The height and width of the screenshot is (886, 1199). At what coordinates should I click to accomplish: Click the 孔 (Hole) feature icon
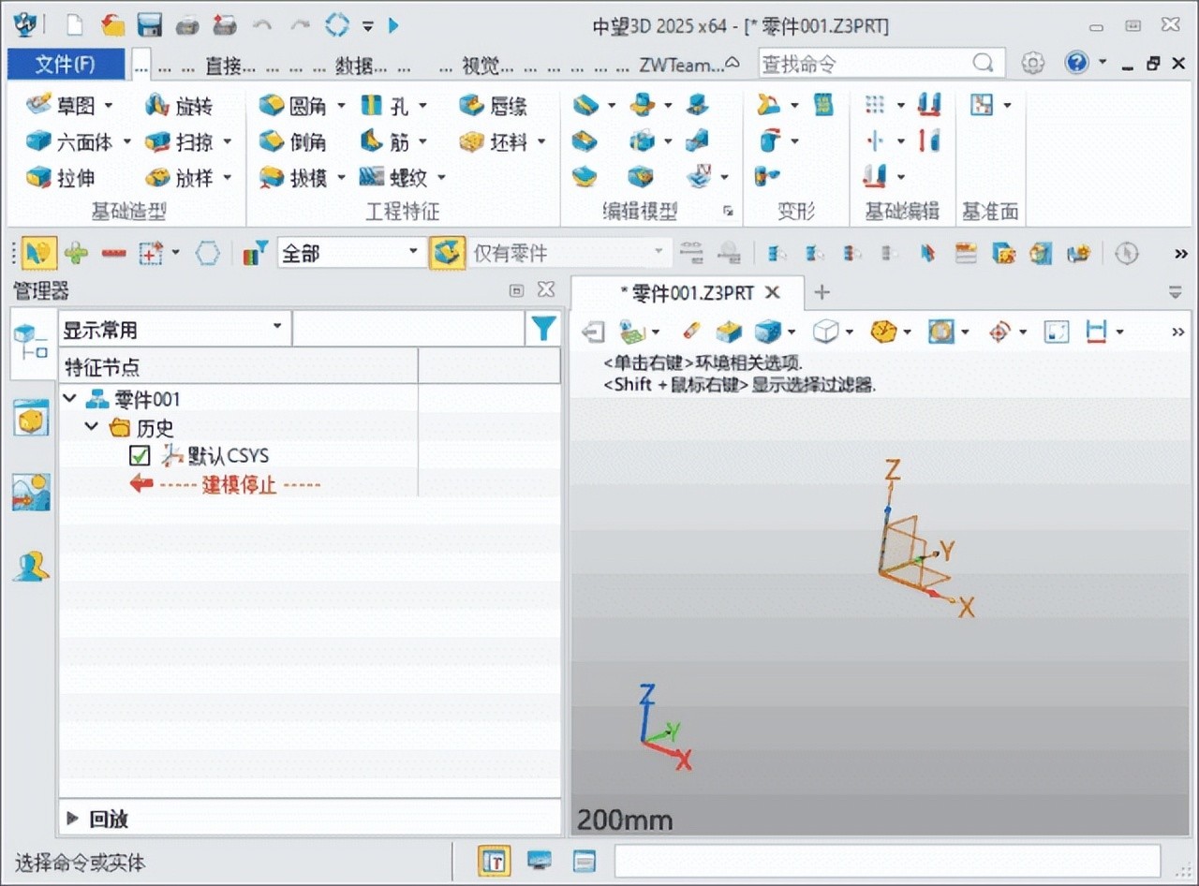coord(372,105)
